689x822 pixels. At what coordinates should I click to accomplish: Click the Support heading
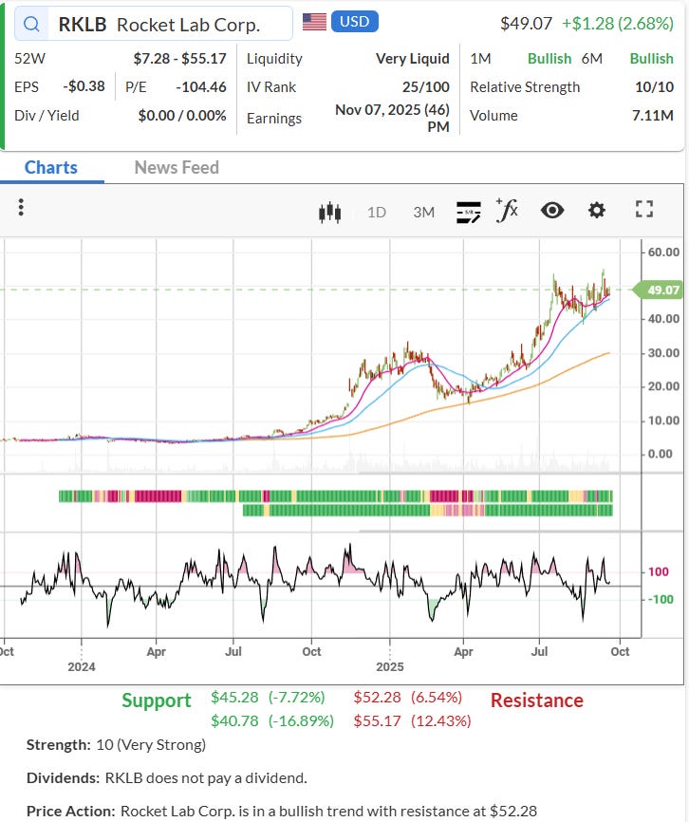(157, 701)
